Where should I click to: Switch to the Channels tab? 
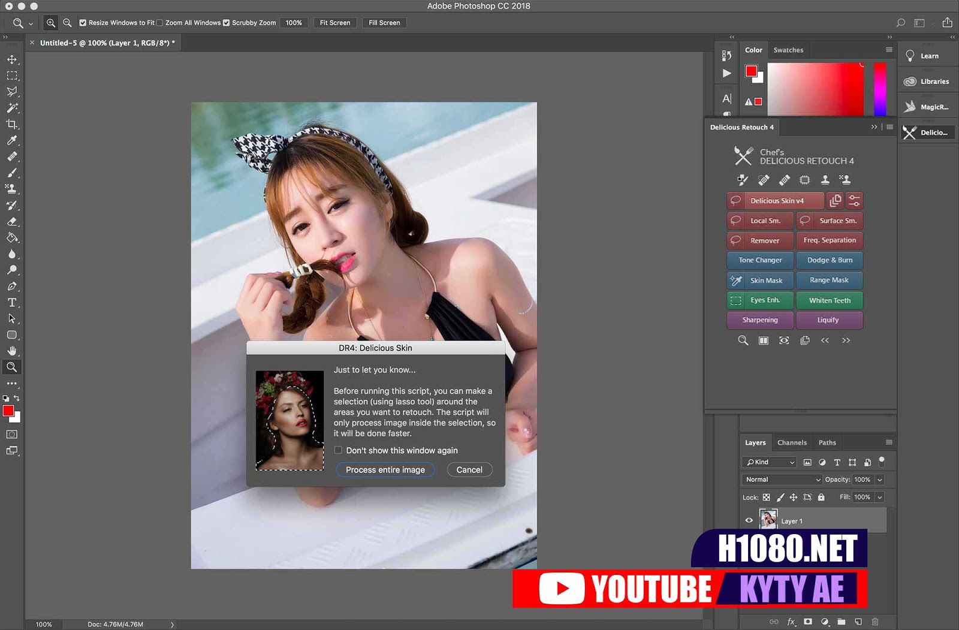(x=792, y=442)
